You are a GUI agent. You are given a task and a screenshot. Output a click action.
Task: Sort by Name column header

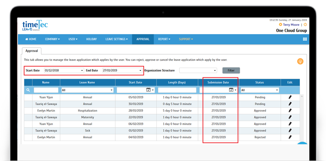point(46,82)
